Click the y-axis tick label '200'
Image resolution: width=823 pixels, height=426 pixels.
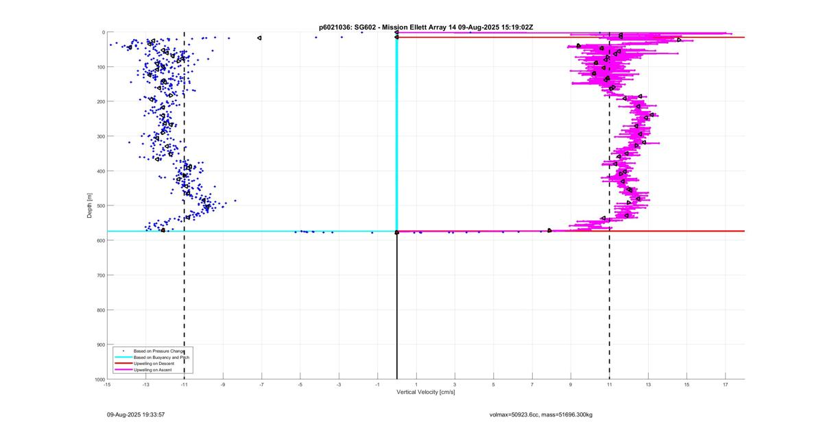(100, 101)
